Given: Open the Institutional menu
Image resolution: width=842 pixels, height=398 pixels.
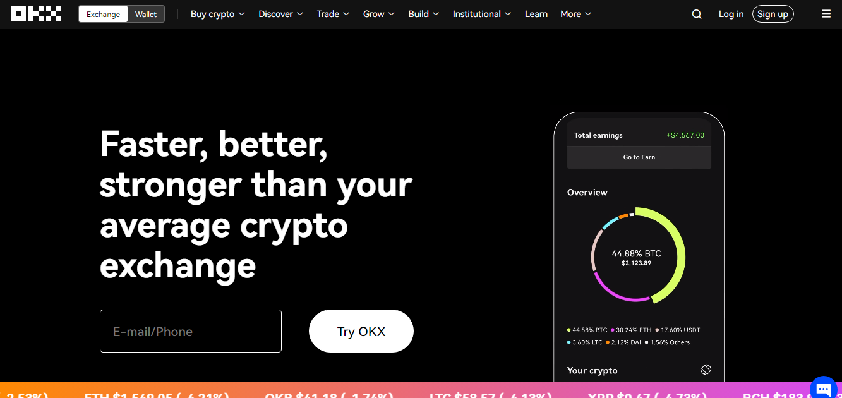Looking at the screenshot, I should tap(483, 14).
